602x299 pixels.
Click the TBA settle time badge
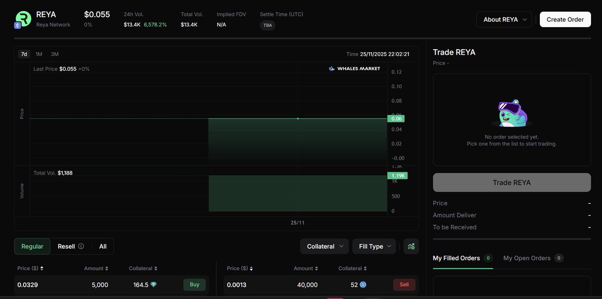pyautogui.click(x=268, y=25)
